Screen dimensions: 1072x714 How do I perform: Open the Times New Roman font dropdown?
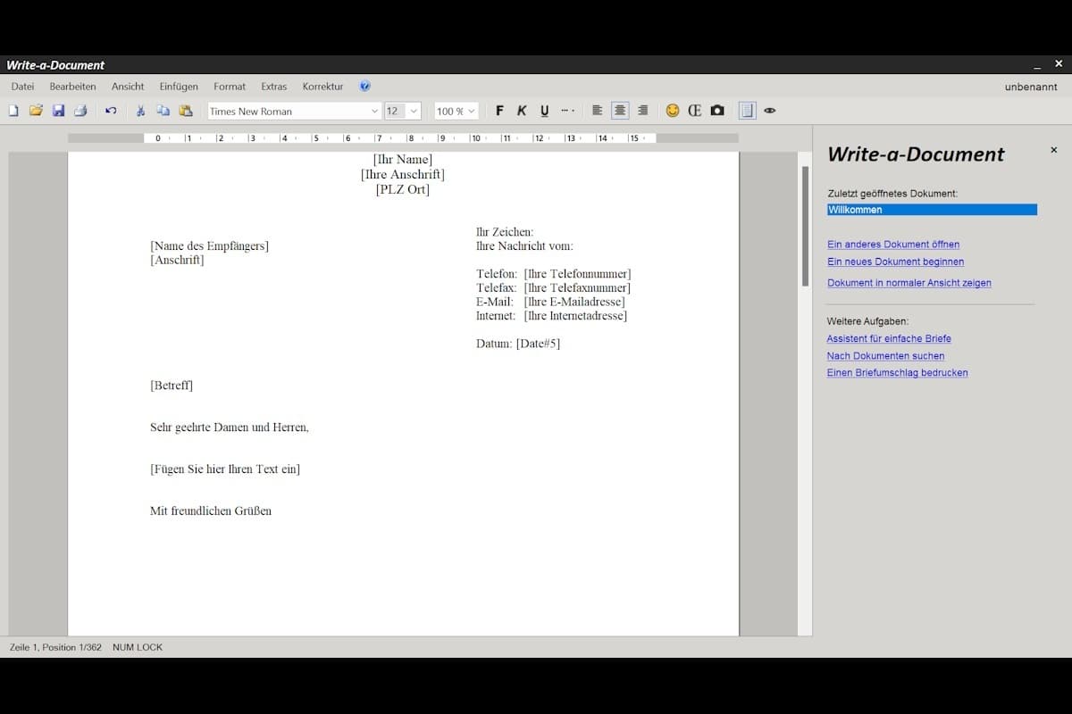click(377, 110)
